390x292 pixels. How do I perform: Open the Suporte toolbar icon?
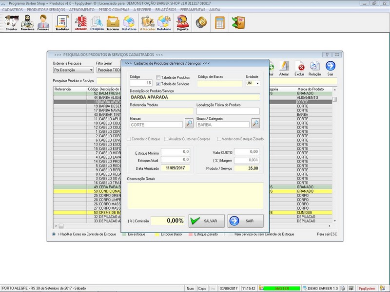(182, 22)
